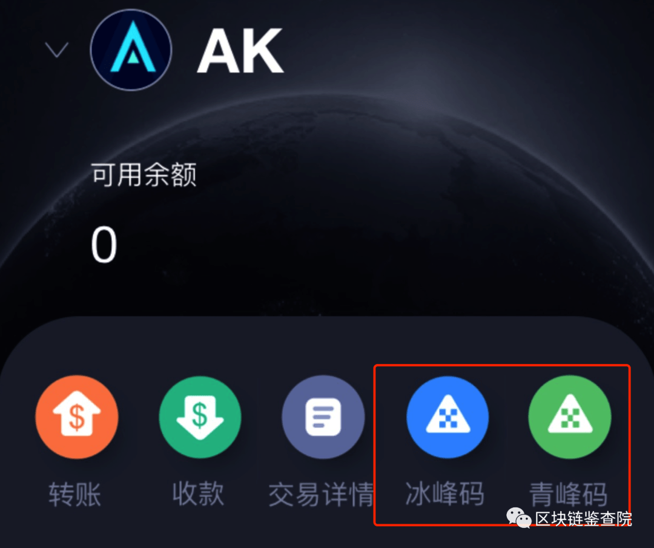Click the 区块链鉴查院 watermark text
This screenshot has height=548, width=654.
tap(583, 518)
